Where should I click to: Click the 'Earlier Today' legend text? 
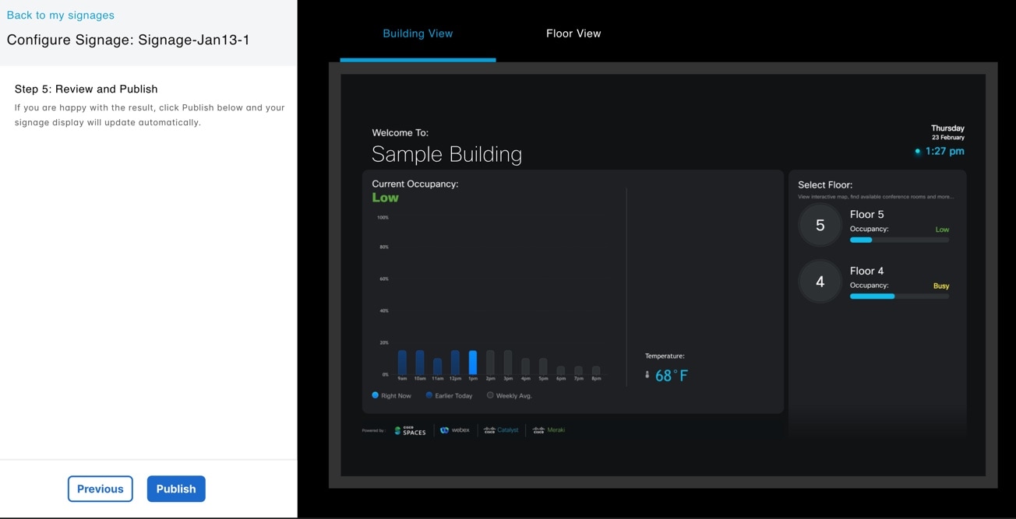click(453, 396)
